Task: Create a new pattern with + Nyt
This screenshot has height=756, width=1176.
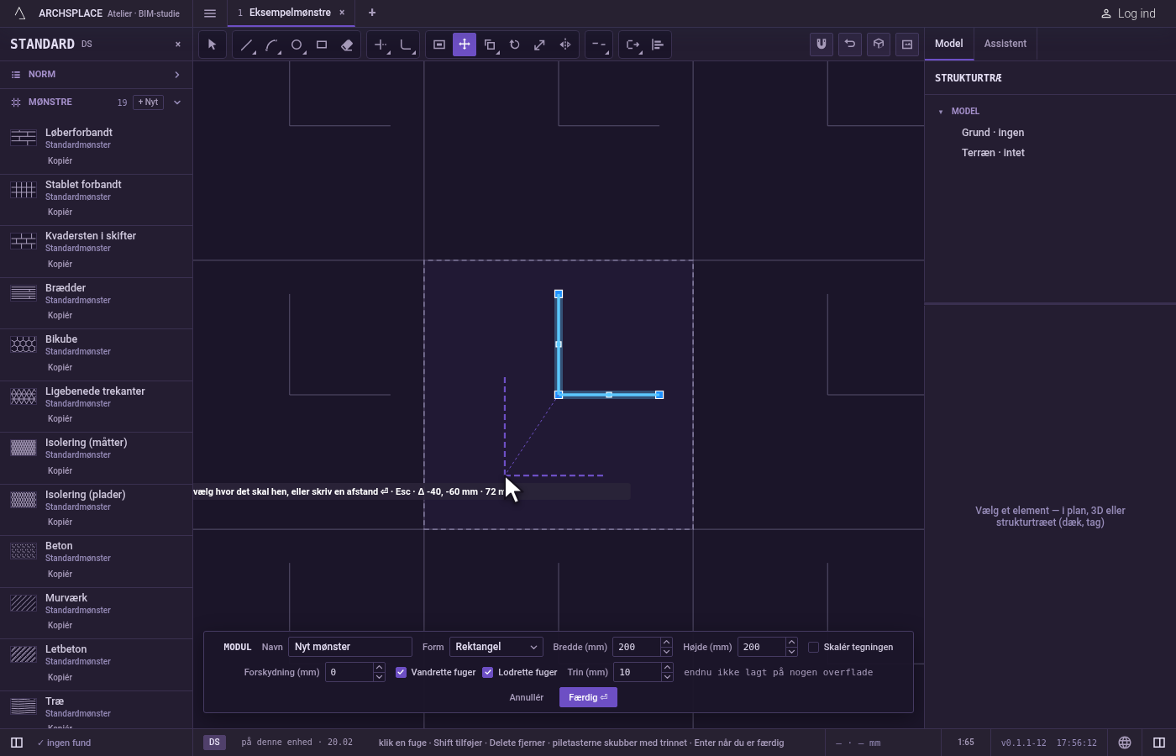Action: (x=148, y=102)
